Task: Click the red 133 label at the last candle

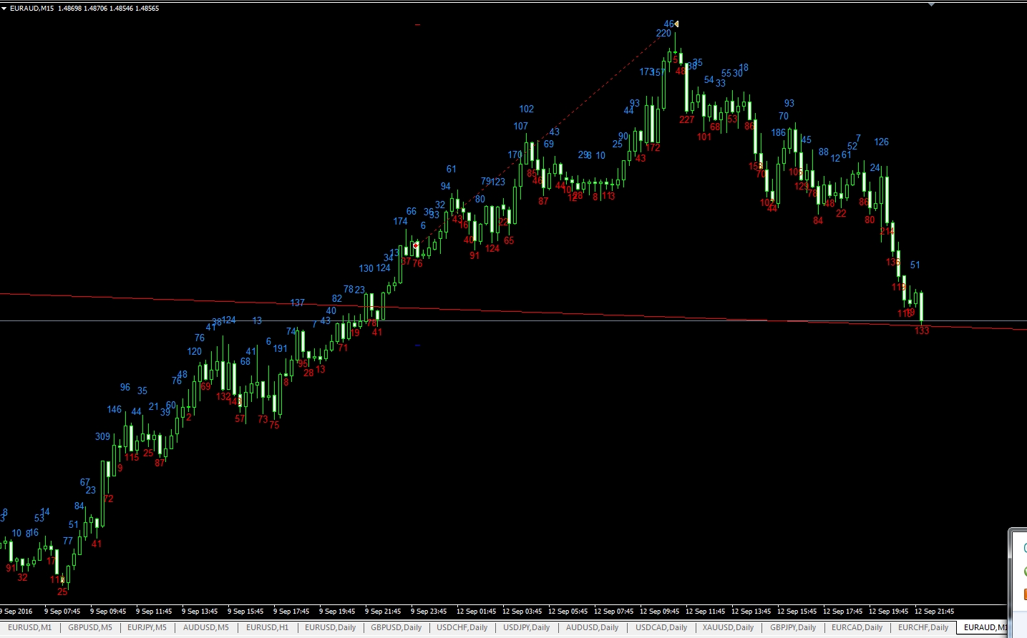Action: pyautogui.click(x=922, y=330)
